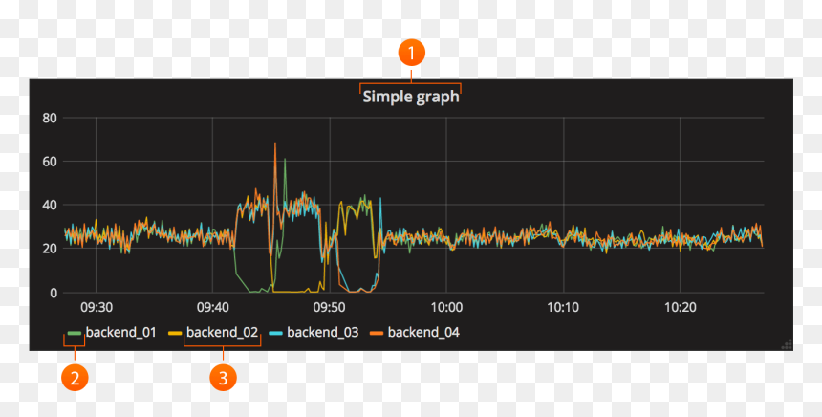Toggle the backend_01 series label in legend
This screenshot has width=822, height=417.
[121, 333]
